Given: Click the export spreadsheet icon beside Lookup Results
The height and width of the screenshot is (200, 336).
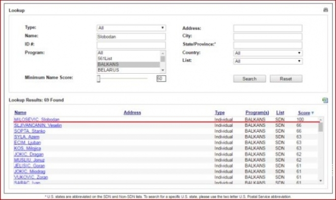Looking at the screenshot, I should (x=325, y=100).
